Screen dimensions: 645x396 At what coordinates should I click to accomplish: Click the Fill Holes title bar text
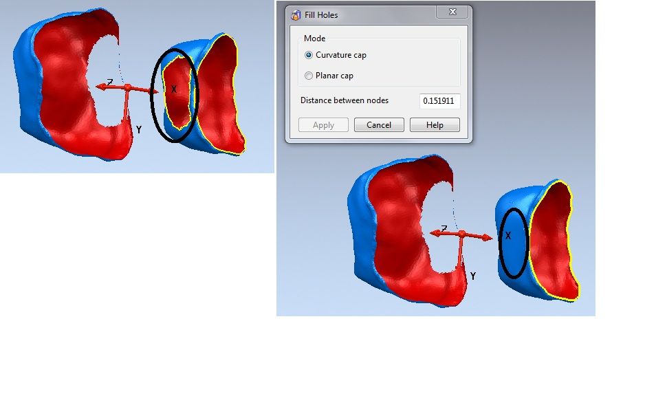321,15
